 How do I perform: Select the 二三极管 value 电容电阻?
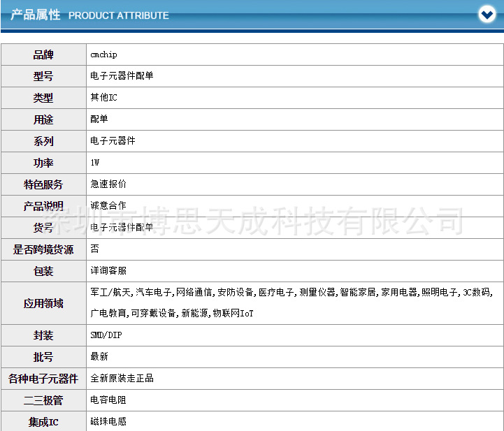tap(108, 400)
